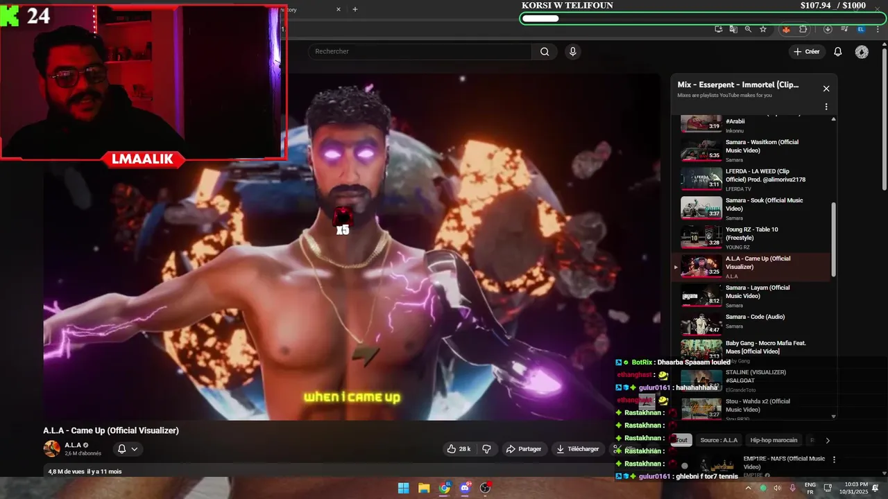Screen dimensions: 888x499
Task: Open Chrome from the taskbar
Action: click(x=444, y=488)
